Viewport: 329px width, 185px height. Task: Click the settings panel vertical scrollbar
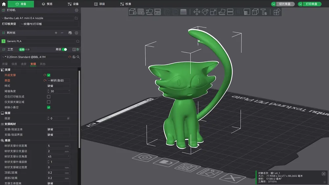(x=79, y=109)
